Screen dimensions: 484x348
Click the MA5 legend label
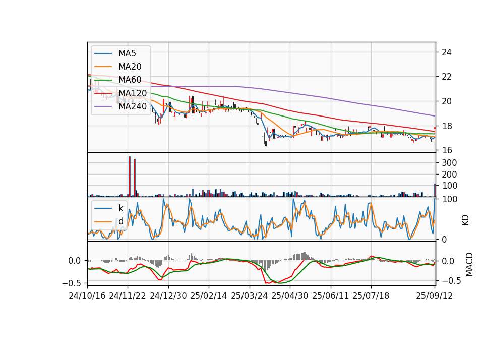127,53
